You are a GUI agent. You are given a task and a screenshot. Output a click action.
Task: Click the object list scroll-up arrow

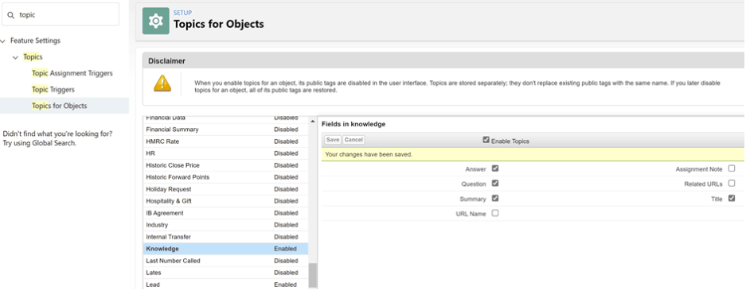click(x=313, y=122)
